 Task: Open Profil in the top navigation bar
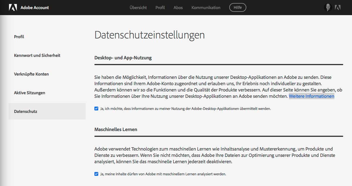pos(160,8)
